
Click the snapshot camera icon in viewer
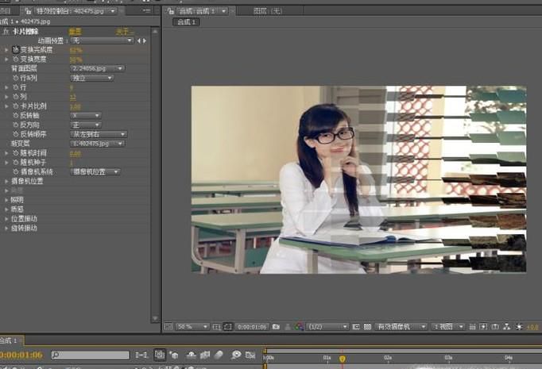(276, 326)
